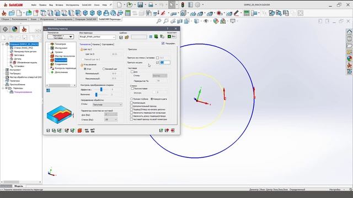353x198 pixels.
Task: Click the zoom magnifier icon in view toolbar
Action: pos(159,21)
